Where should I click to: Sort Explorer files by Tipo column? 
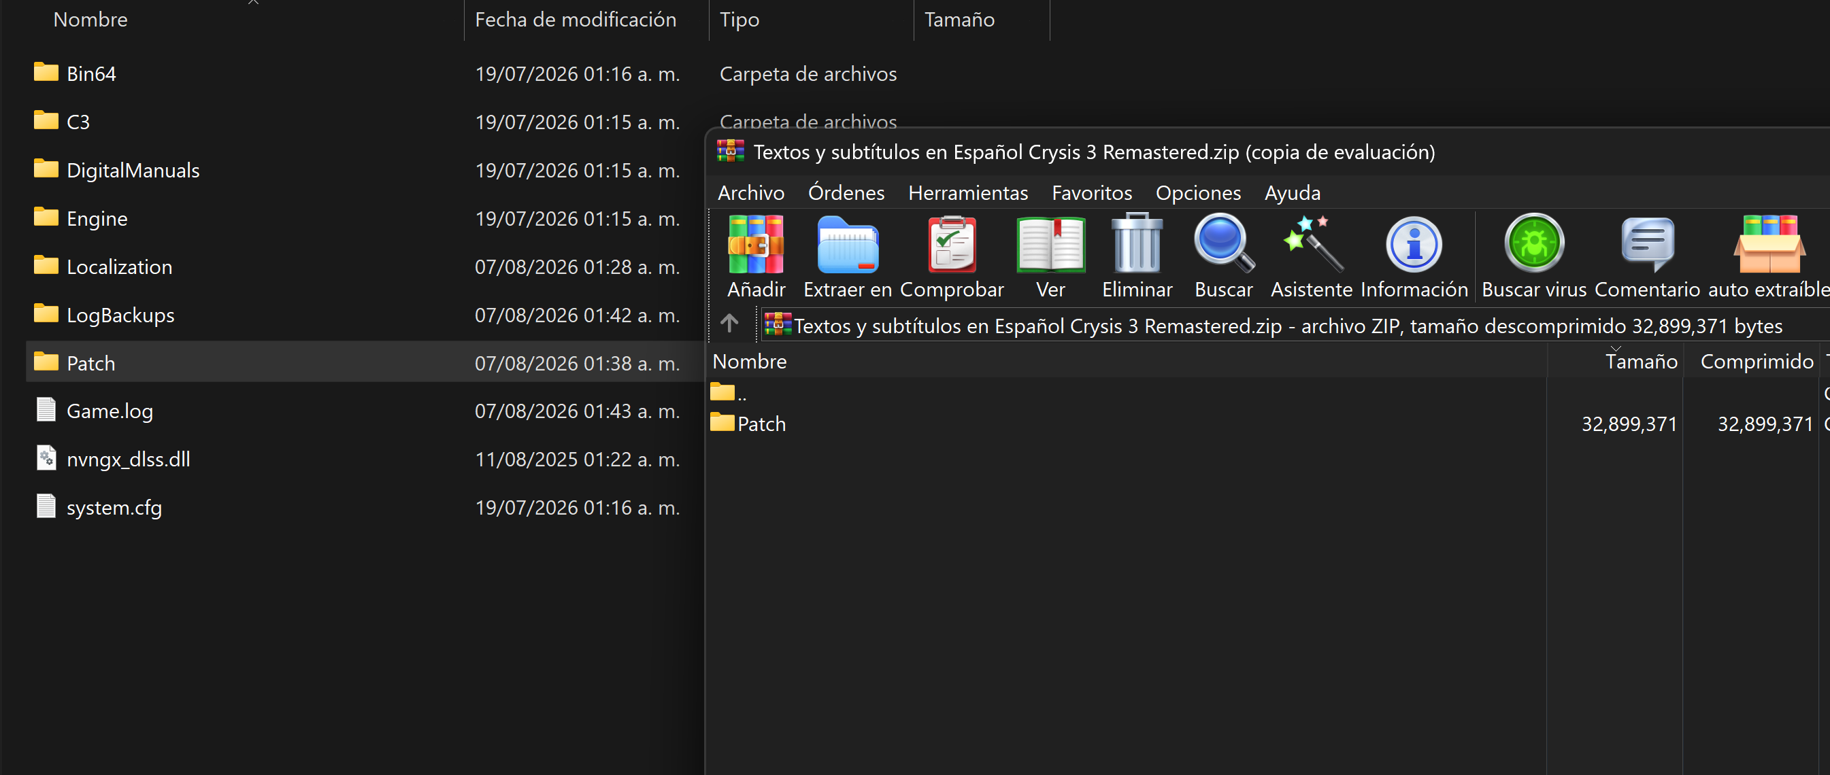739,19
